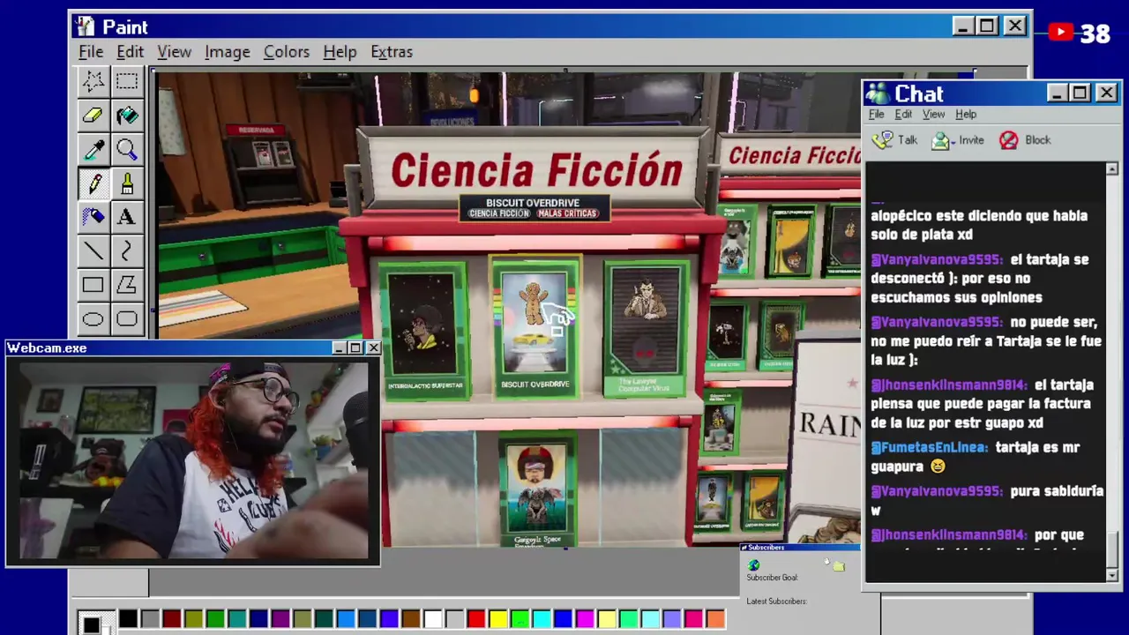1129x635 pixels.
Task: Pick the black swatch in the palette row
Action: (129, 619)
